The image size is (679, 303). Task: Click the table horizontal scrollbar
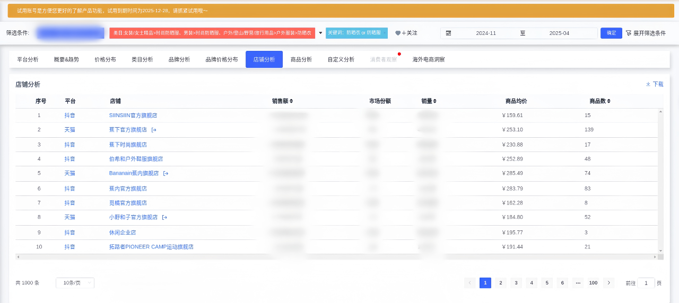(x=336, y=257)
